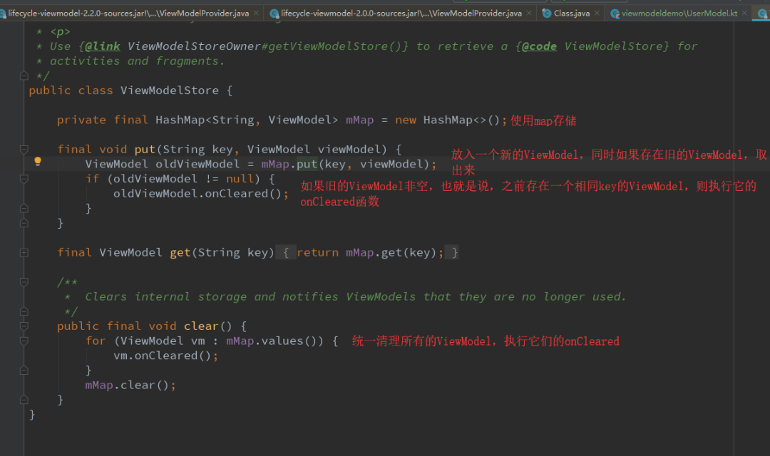Screen dimensions: 770x456
Task: Open the viewmodeldemo\UserModel.kt tab
Action: (x=679, y=14)
